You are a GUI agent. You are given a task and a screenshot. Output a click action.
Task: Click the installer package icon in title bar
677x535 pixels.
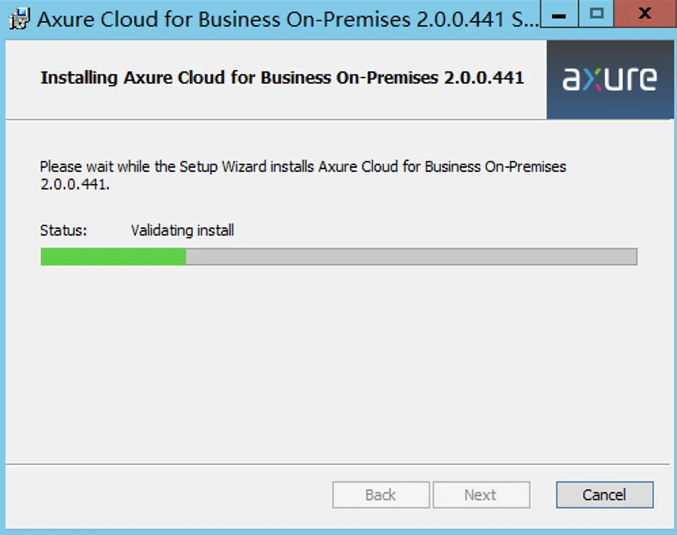coord(18,17)
